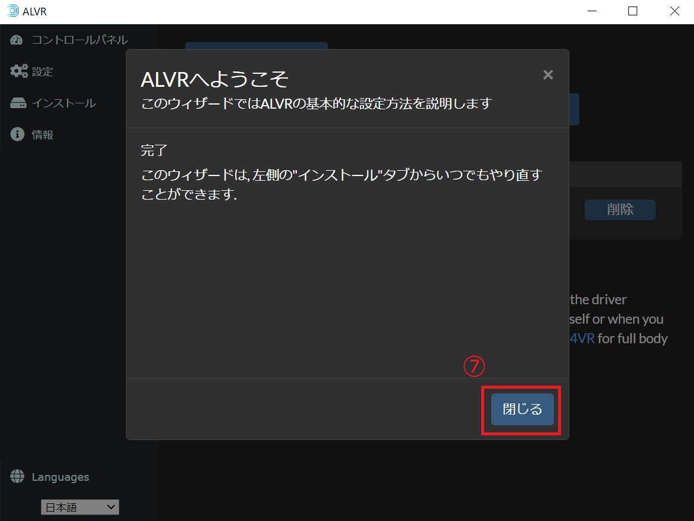Click the 完了 heading text
Screen dimensions: 694x521
pyautogui.click(x=154, y=151)
